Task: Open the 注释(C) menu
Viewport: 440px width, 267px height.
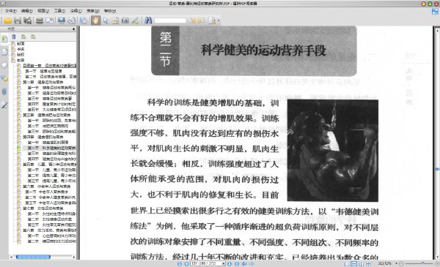Action: click(x=76, y=11)
